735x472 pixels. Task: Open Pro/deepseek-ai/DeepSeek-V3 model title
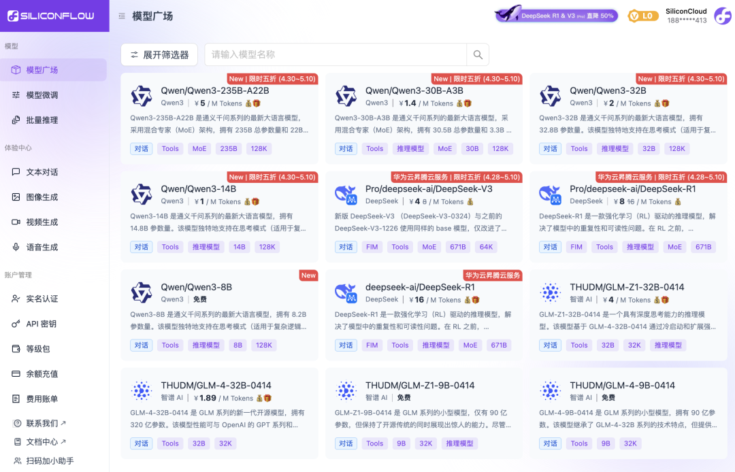[429, 189]
